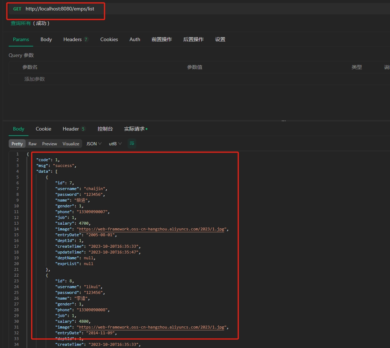
Task: Open the 后置操作 tab
Action: 193,40
